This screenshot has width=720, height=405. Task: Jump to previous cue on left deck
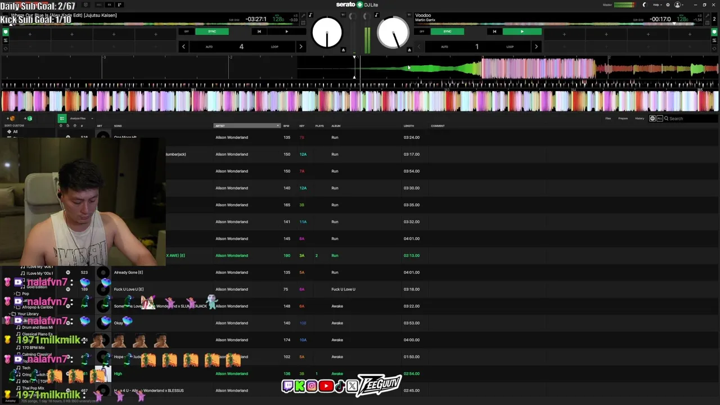coord(259,31)
